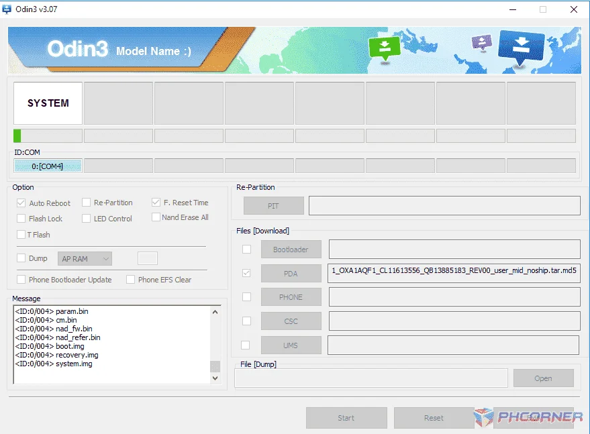590x434 pixels.
Task: Tick the CSC file checkbox
Action: pyautogui.click(x=246, y=321)
